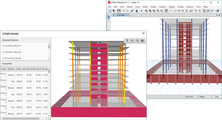Image resolution: width=222 pixels, height=120 pixels.
Task: Click the set display options checkmark icon
Action: tap(208, 11)
